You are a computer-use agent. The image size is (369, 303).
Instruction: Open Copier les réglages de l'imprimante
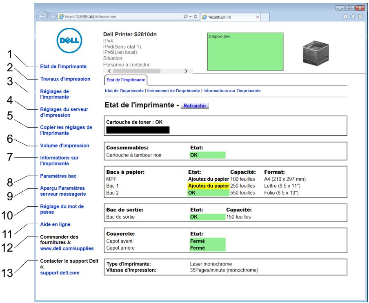[x=66, y=130]
